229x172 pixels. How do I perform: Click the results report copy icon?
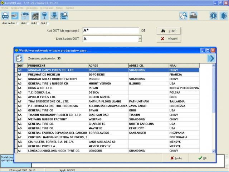pyautogui.click(x=19, y=58)
